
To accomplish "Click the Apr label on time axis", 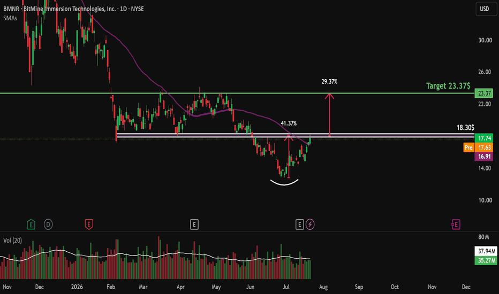I will pyautogui.click(x=180, y=287).
